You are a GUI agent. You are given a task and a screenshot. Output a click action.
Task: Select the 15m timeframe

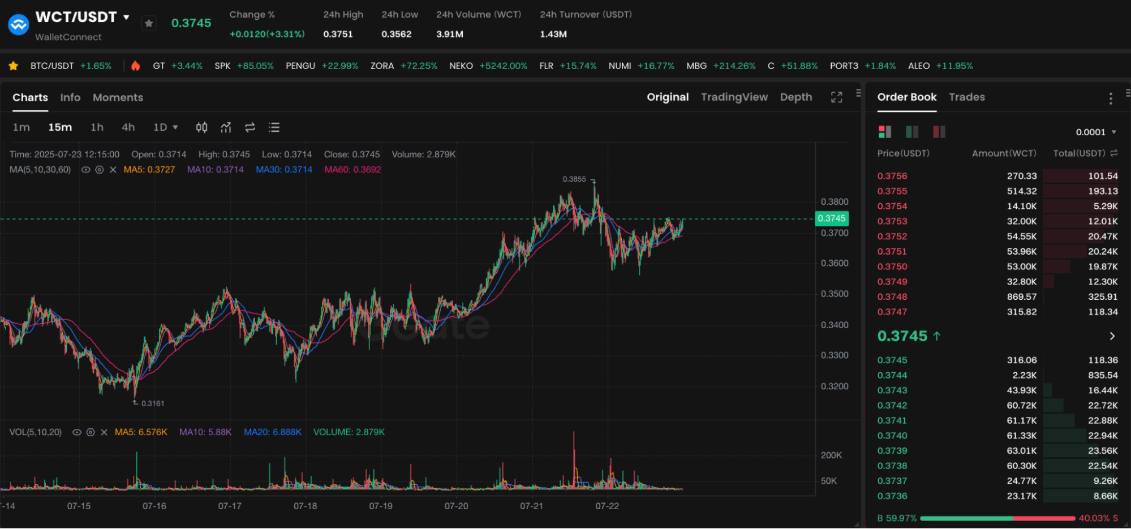(60, 127)
